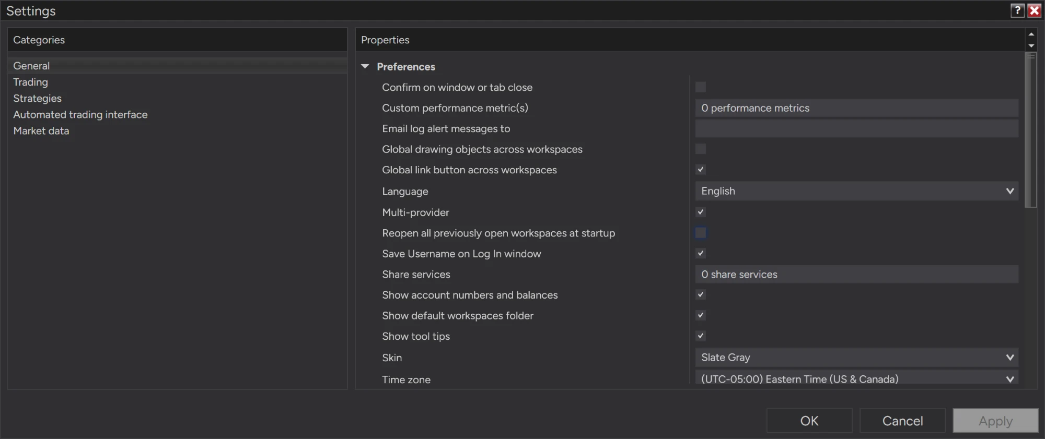Check Reopen all previously open workspaces at startup
This screenshot has width=1045, height=439.
[701, 233]
